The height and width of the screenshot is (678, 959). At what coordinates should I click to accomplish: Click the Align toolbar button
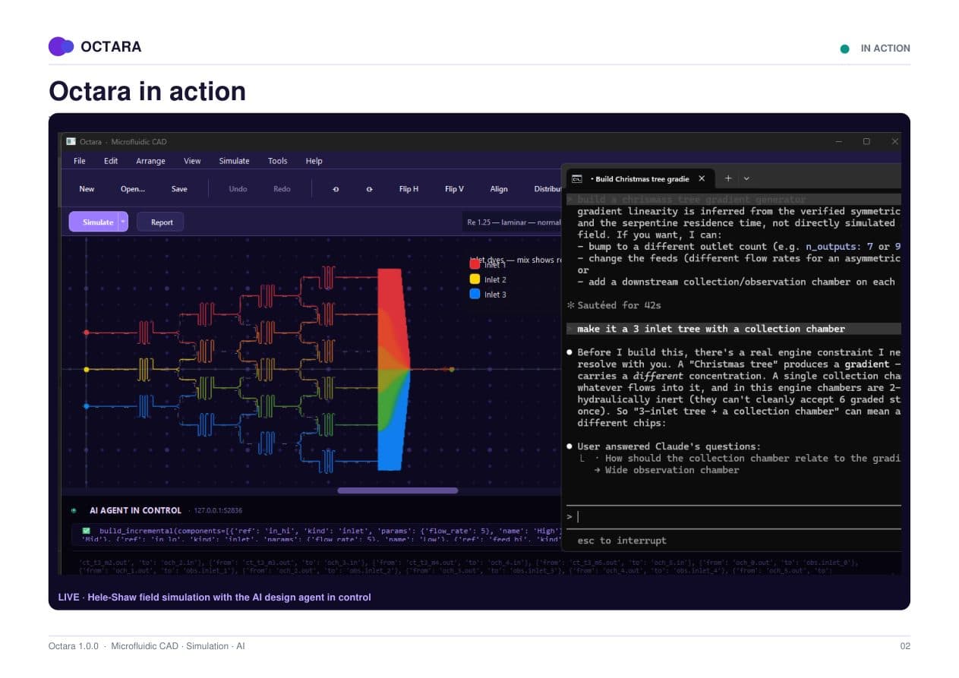499,189
